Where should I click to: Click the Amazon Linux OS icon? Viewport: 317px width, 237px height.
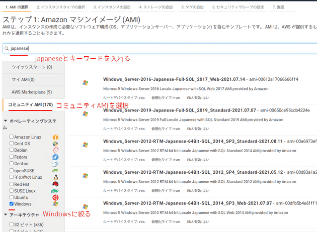55,137
